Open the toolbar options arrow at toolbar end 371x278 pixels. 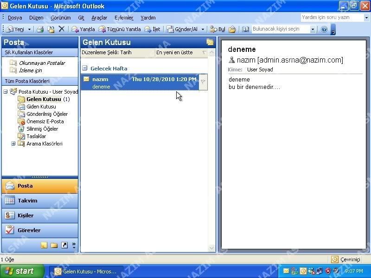click(333, 29)
